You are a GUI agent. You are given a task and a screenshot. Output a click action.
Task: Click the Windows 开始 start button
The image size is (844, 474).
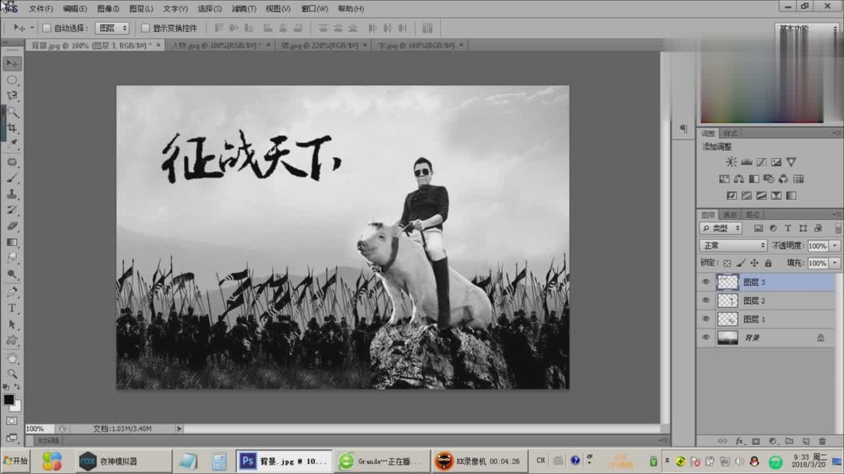(15, 461)
